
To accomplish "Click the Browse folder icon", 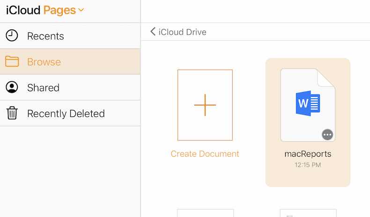I will click(x=12, y=61).
